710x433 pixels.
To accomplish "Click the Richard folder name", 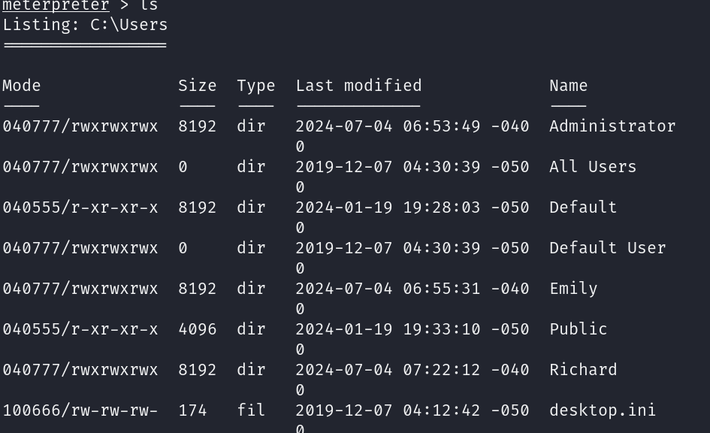I will click(583, 370).
